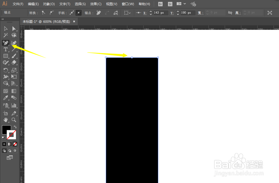Screen dimensions: 279x183
Task: Pick the Rectangle tool
Action: (x=6, y=56)
